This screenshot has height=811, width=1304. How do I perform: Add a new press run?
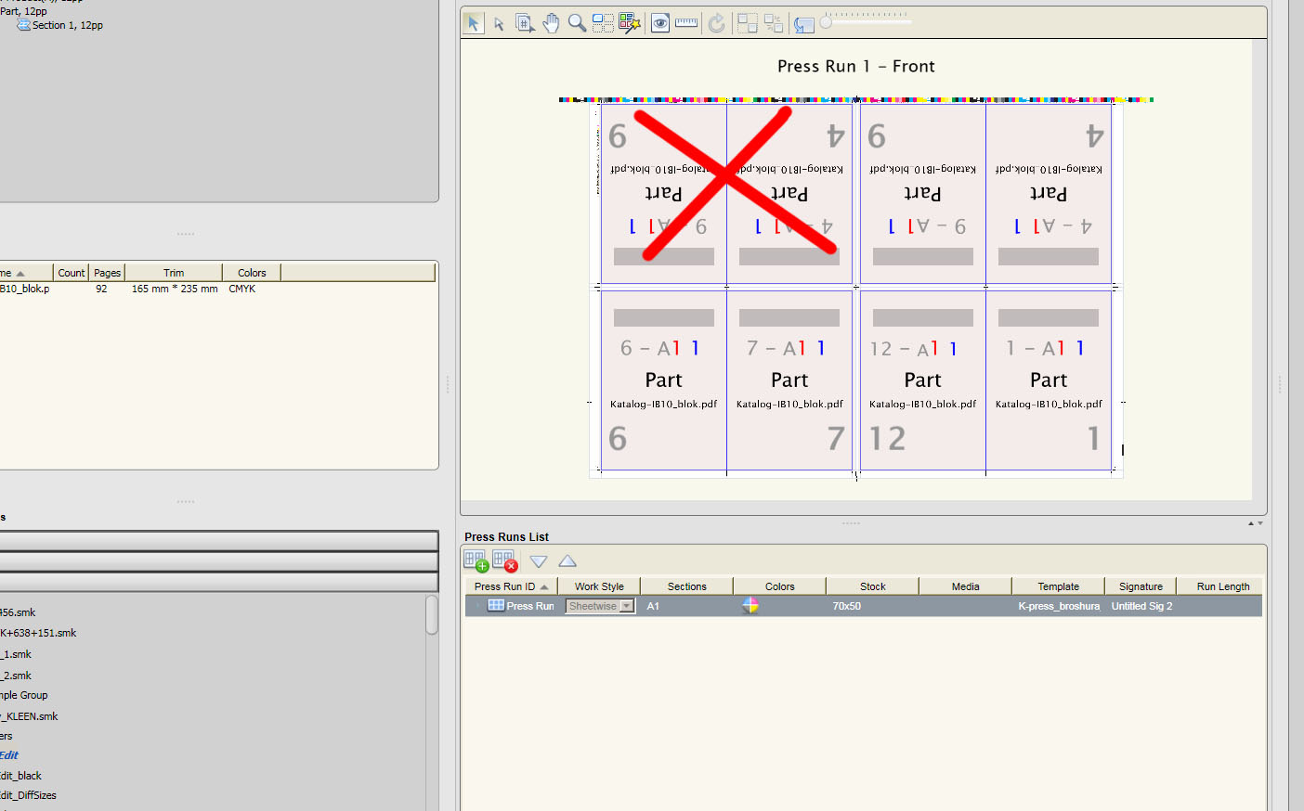(x=476, y=561)
